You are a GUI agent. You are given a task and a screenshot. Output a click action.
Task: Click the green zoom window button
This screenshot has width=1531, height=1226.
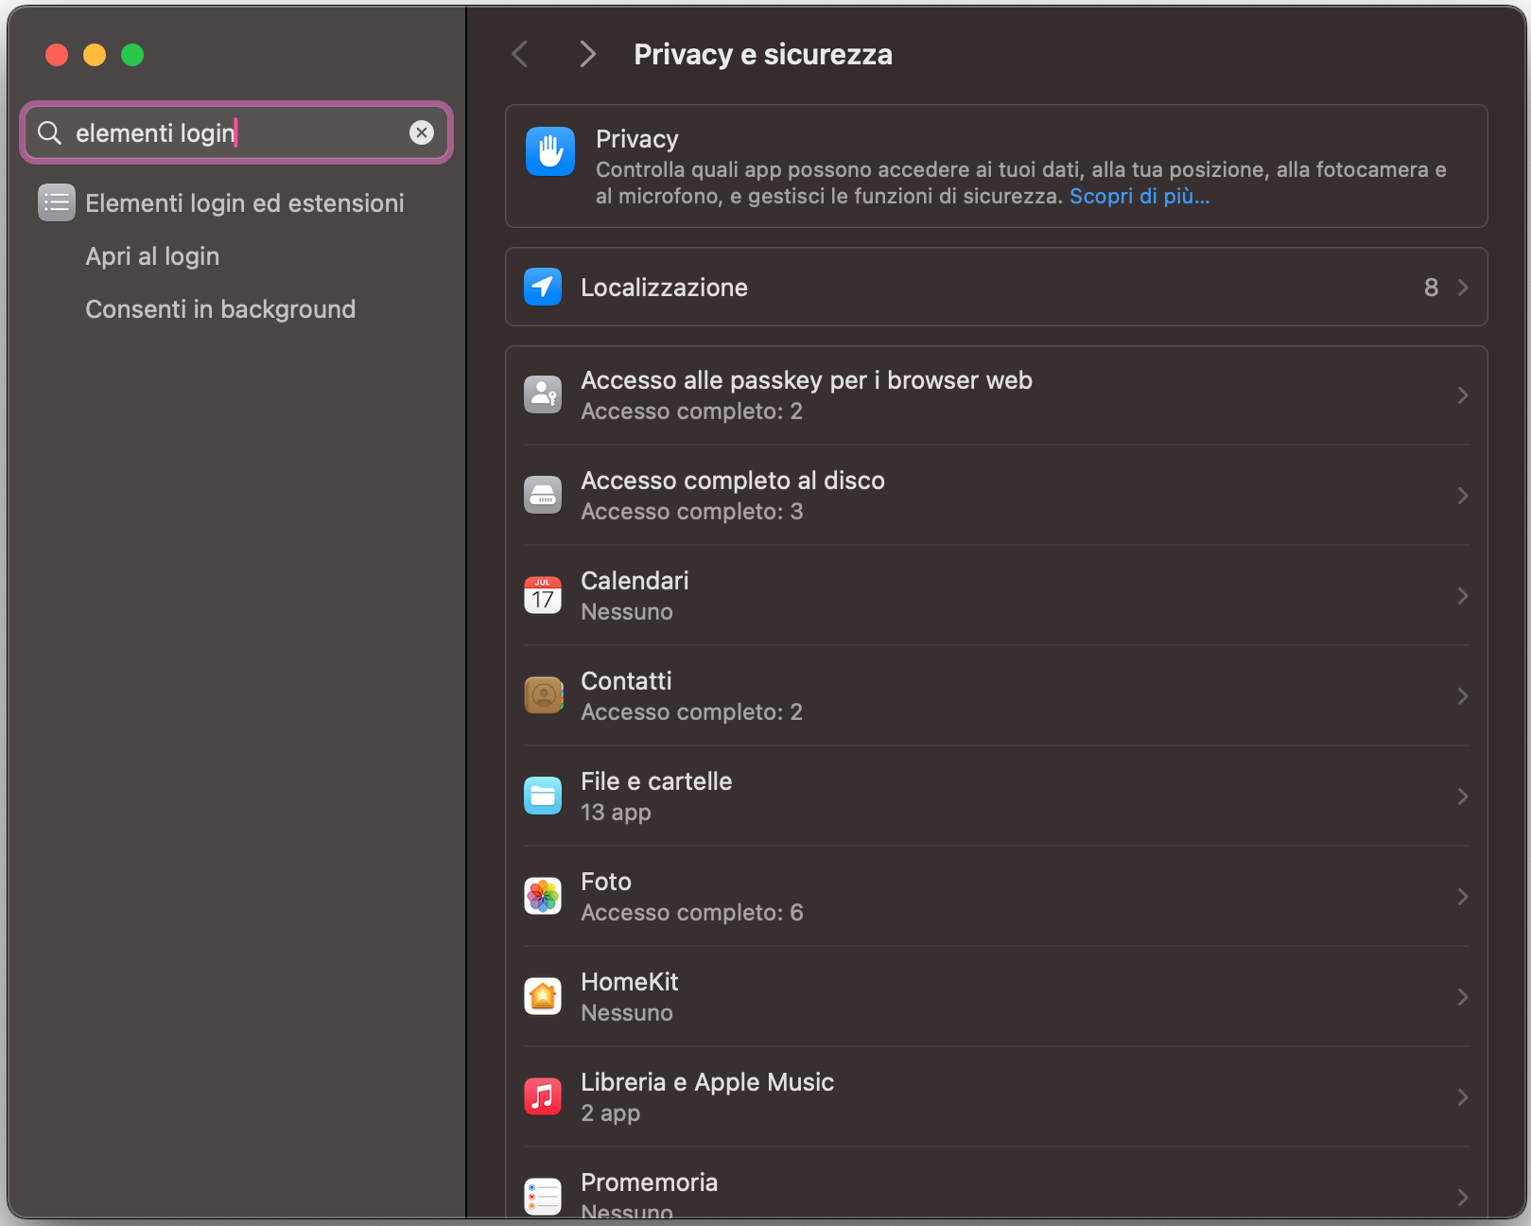coord(132,55)
